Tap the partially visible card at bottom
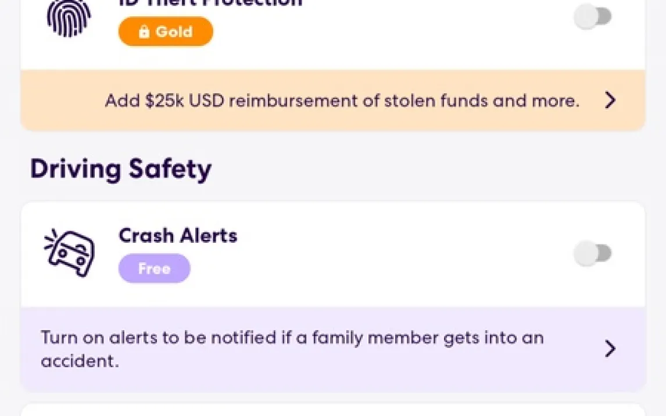Viewport: 666px width, 416px height. [x=332, y=410]
